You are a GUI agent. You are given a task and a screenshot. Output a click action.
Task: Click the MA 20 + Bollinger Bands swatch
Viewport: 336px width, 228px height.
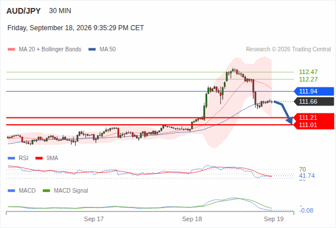[x=11, y=50]
